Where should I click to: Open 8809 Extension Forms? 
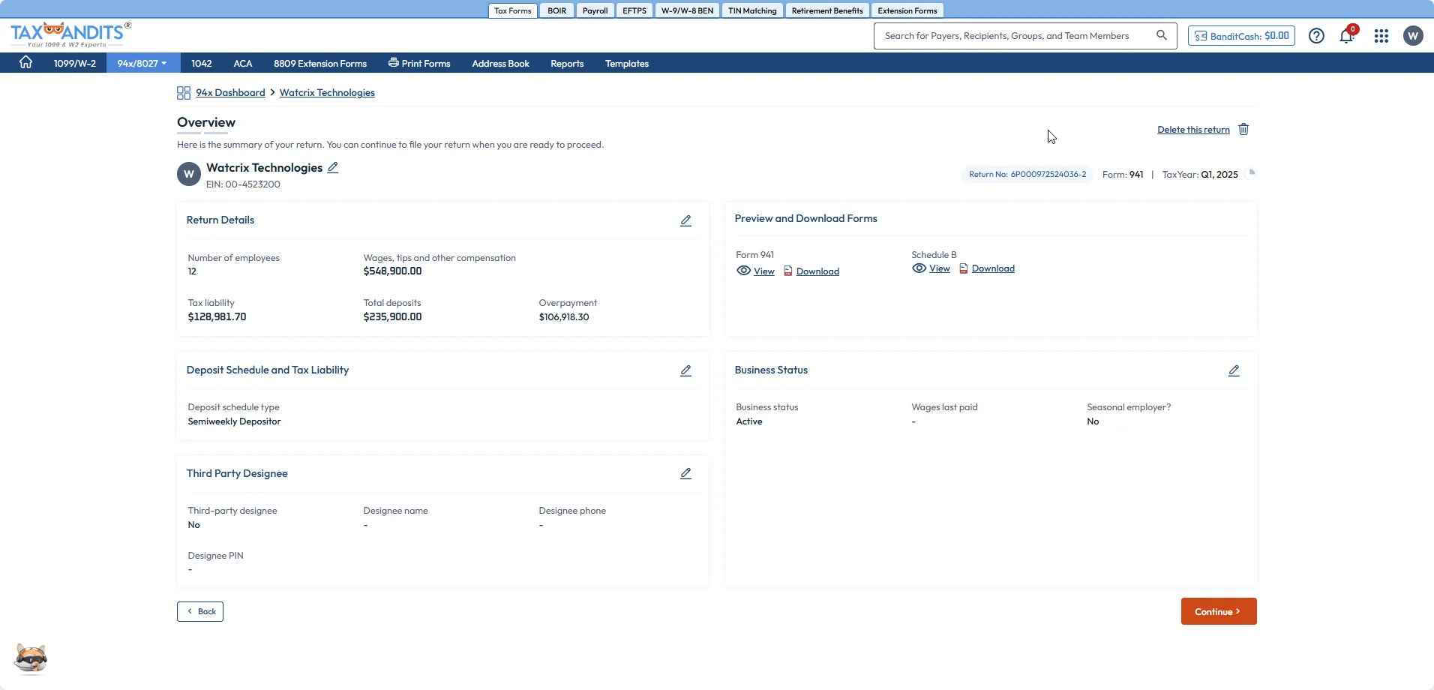point(320,63)
